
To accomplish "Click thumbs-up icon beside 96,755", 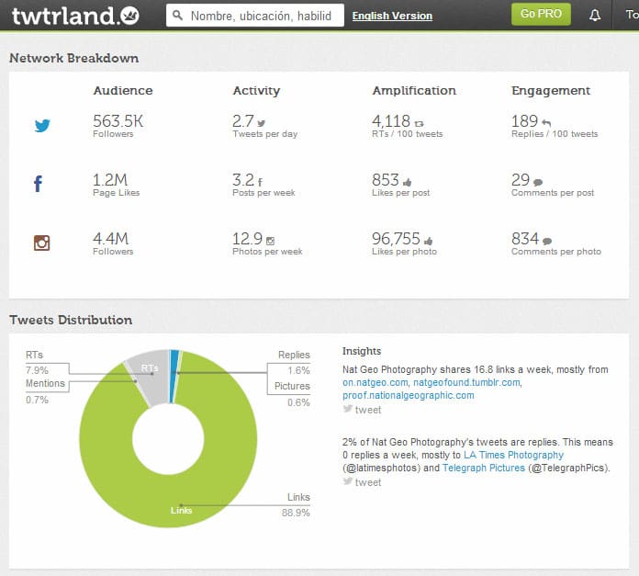I will 429,241.
